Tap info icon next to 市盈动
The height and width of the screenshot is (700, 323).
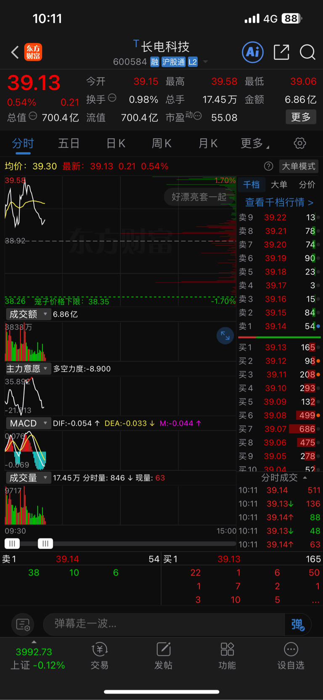click(197, 116)
